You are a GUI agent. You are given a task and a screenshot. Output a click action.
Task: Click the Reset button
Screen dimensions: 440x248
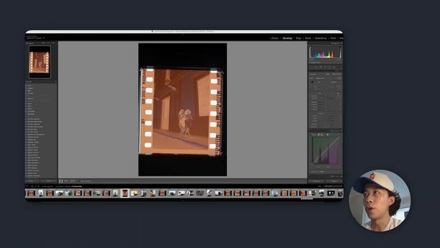point(334,181)
